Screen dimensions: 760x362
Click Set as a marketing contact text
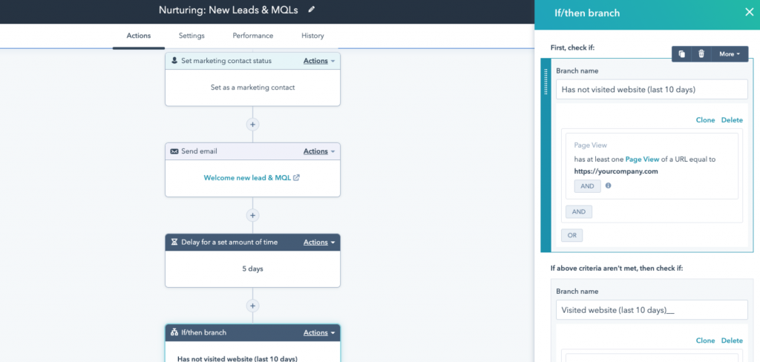pyautogui.click(x=252, y=88)
